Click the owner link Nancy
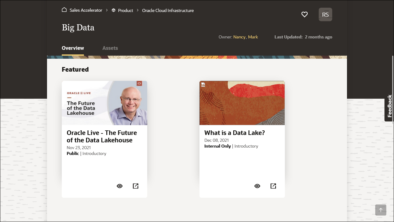 [239, 37]
